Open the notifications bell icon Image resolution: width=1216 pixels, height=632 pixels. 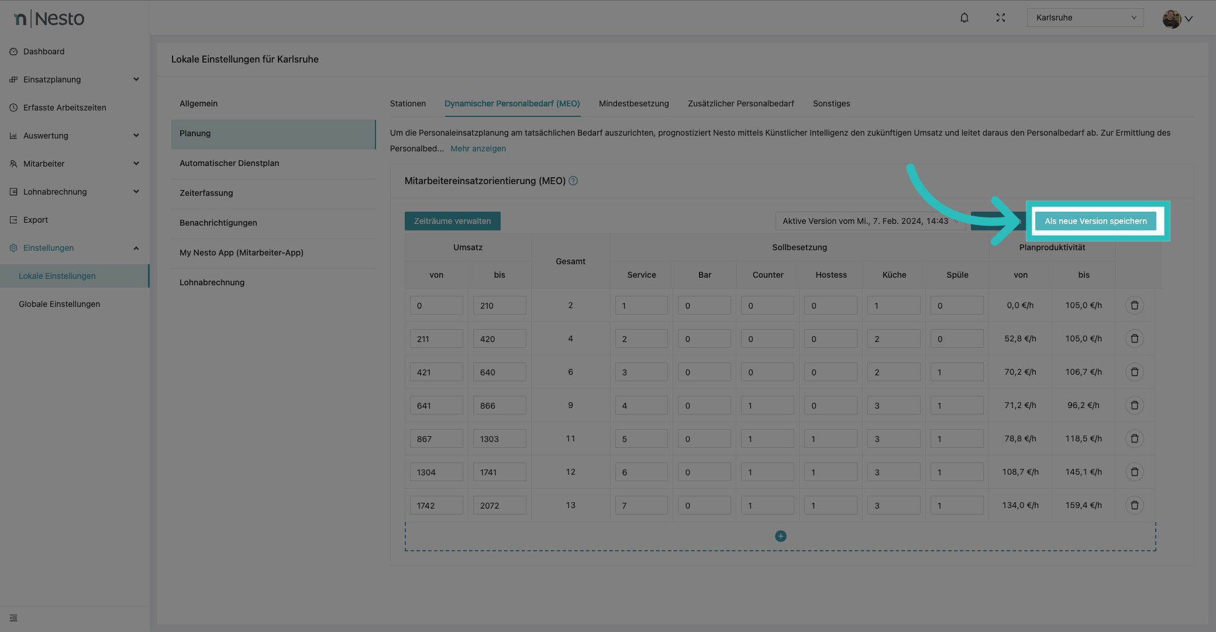(x=964, y=18)
